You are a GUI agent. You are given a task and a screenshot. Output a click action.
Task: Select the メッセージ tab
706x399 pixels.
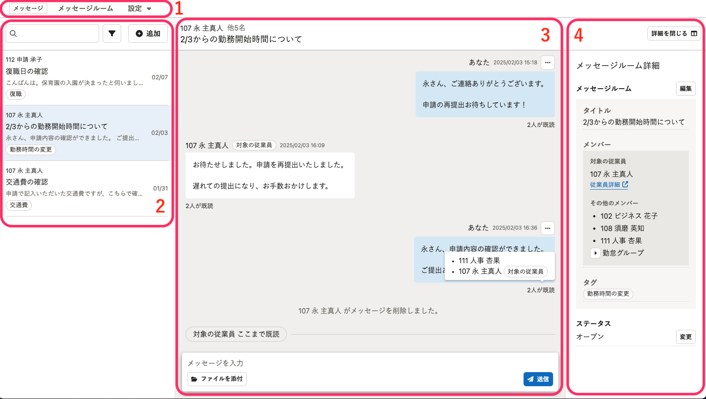point(28,8)
